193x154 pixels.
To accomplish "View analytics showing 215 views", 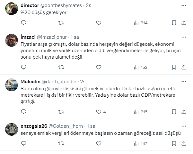I will coord(140,112).
